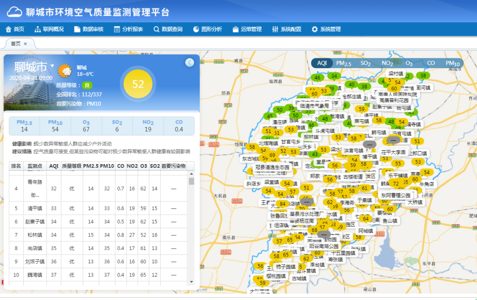
Task: Click the green 良 quality badge
Action: (87, 85)
